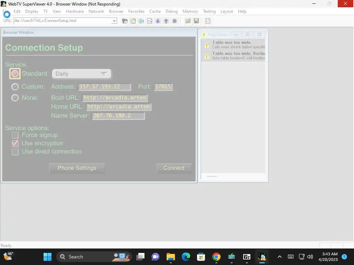This screenshot has width=354, height=265.
Task: Open the Cache menu
Action: tap(155, 11)
